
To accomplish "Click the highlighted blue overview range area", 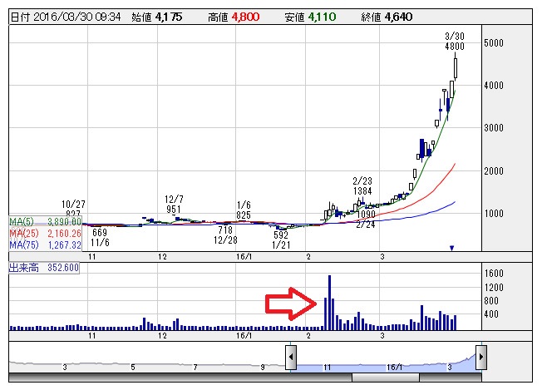I will click(x=386, y=368).
